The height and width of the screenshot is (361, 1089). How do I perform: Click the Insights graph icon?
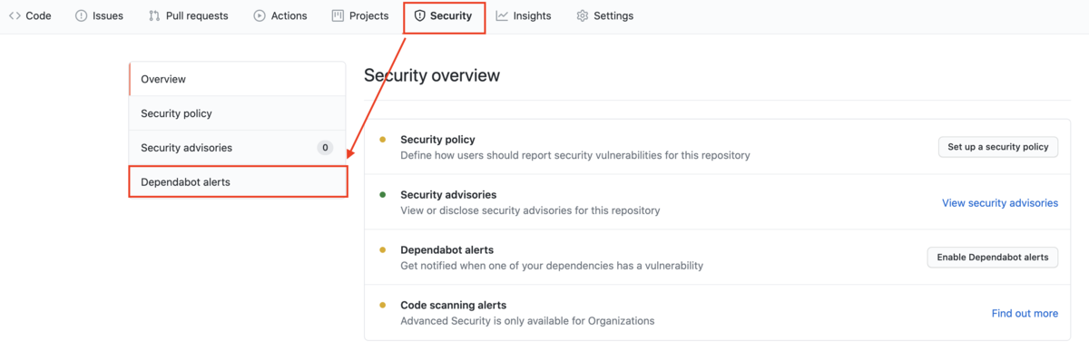[502, 15]
